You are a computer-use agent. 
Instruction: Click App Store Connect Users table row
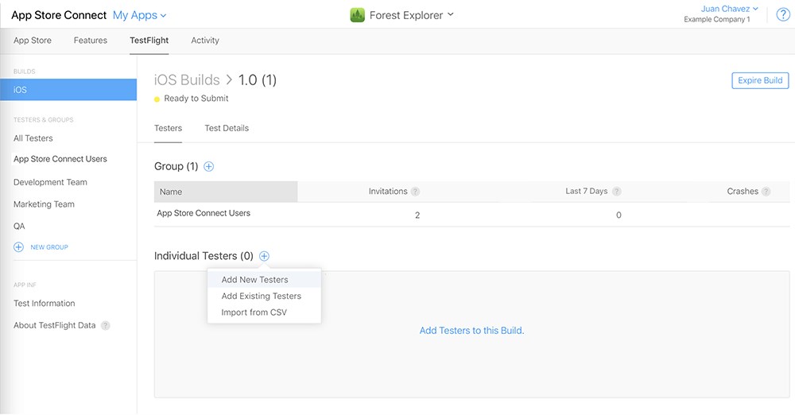[471, 214]
